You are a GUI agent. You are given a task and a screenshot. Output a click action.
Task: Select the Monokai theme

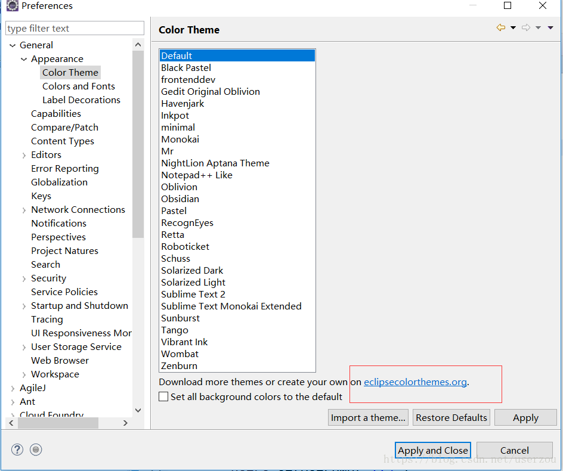tap(237, 140)
